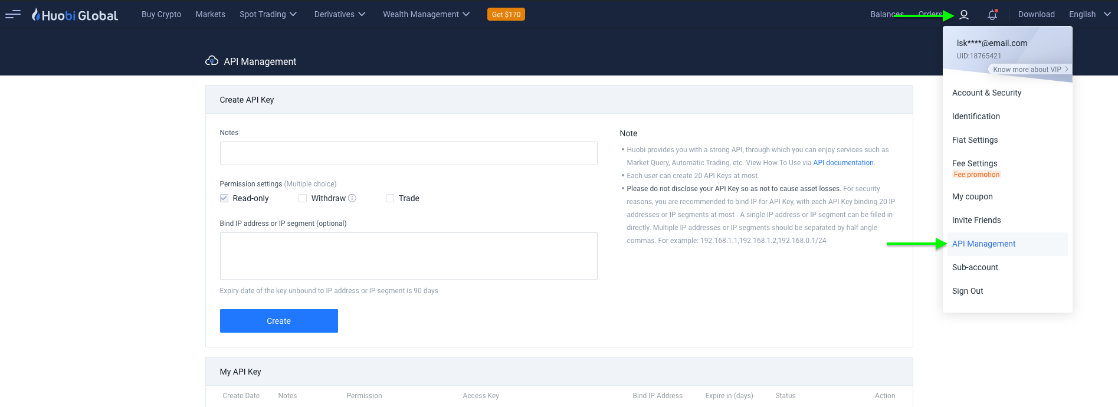Screen dimensions: 1118x407
Task: Click the Expire in (days) column header
Action: [x=729, y=396]
